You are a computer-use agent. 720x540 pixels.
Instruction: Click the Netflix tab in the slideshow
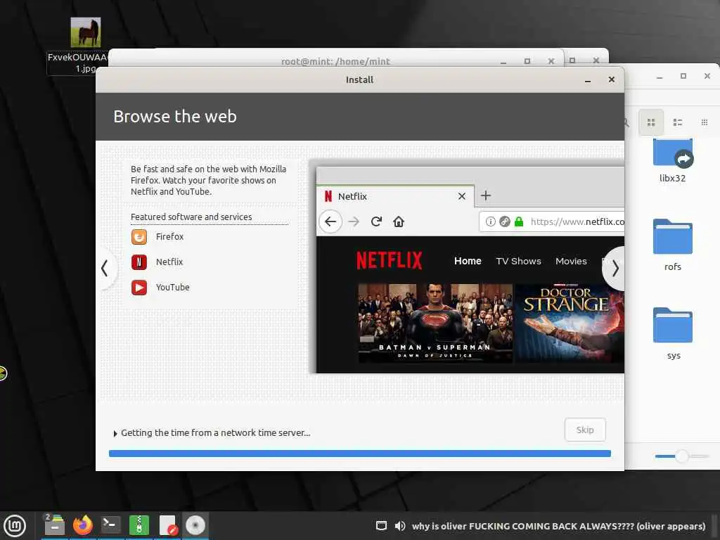(395, 196)
